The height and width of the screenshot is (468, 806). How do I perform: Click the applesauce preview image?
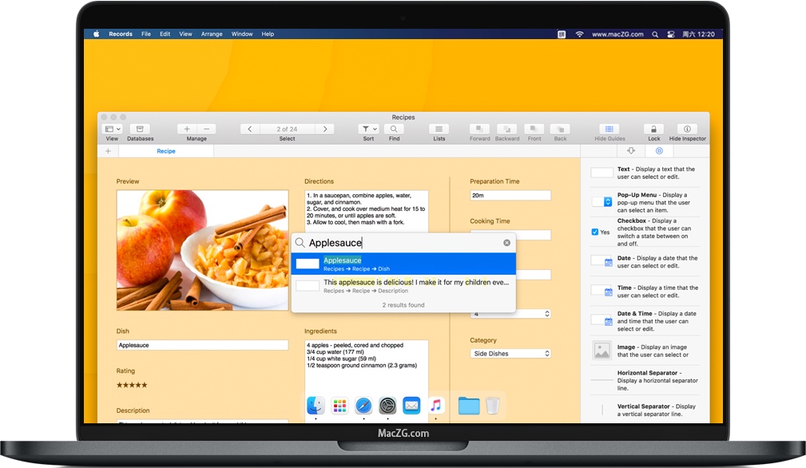pyautogui.click(x=203, y=250)
